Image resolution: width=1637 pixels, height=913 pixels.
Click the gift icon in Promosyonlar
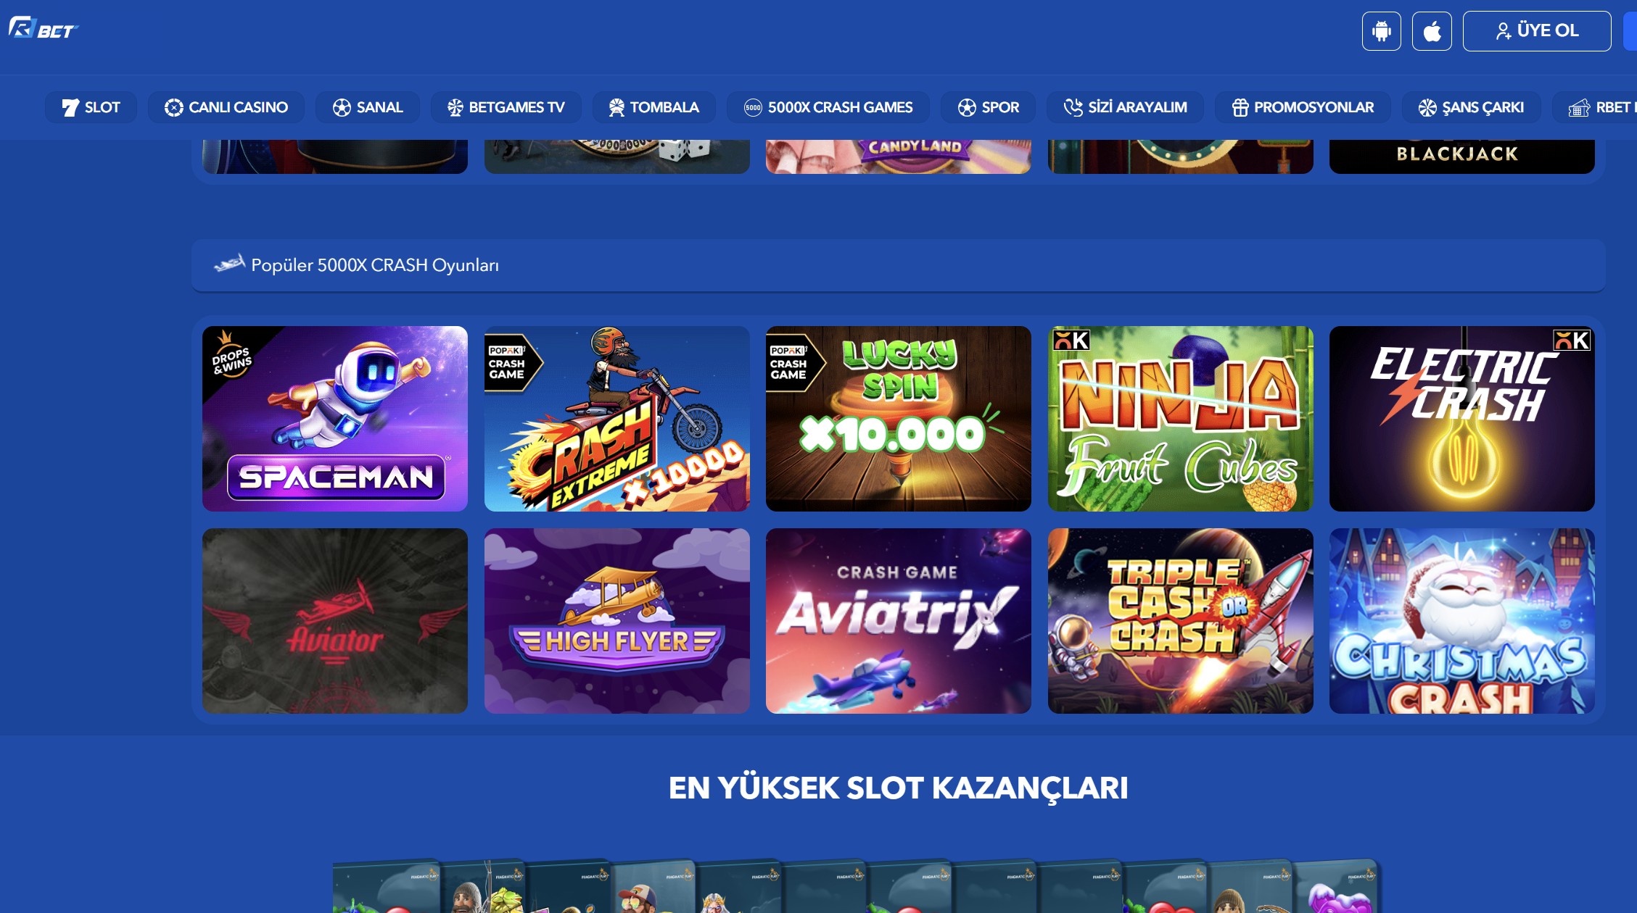[1240, 108]
